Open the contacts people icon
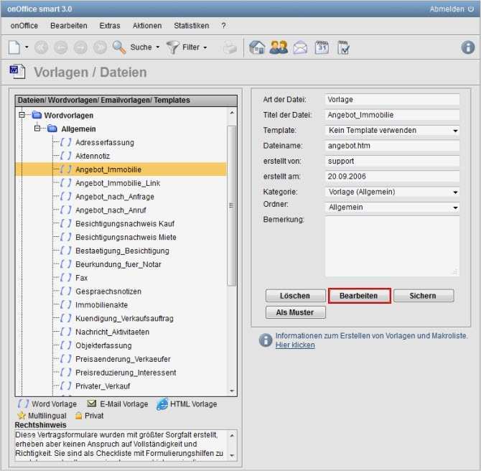 pos(279,47)
